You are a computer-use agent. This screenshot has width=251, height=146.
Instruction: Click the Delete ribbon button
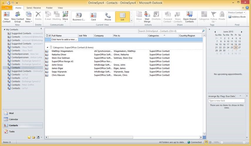click(38, 16)
